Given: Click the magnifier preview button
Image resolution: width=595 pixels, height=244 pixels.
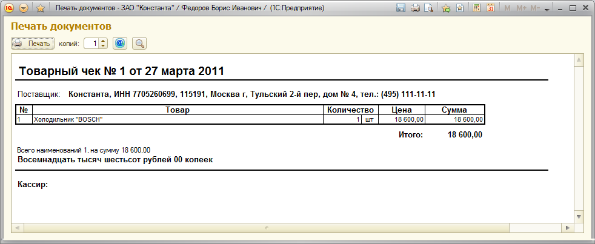Looking at the screenshot, I should coord(139,44).
